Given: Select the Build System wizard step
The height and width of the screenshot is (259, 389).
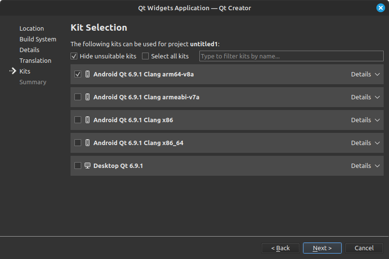Looking at the screenshot, I should pyautogui.click(x=38, y=39).
